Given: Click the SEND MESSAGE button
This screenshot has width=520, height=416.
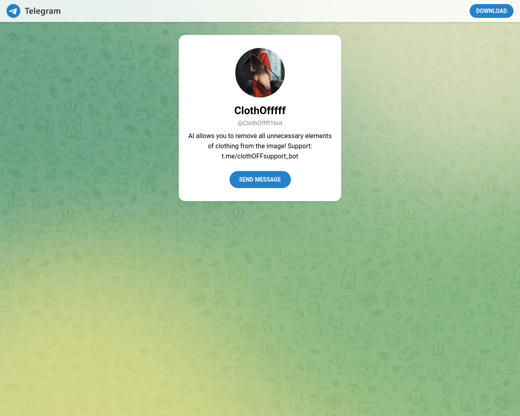Looking at the screenshot, I should click(x=260, y=180).
